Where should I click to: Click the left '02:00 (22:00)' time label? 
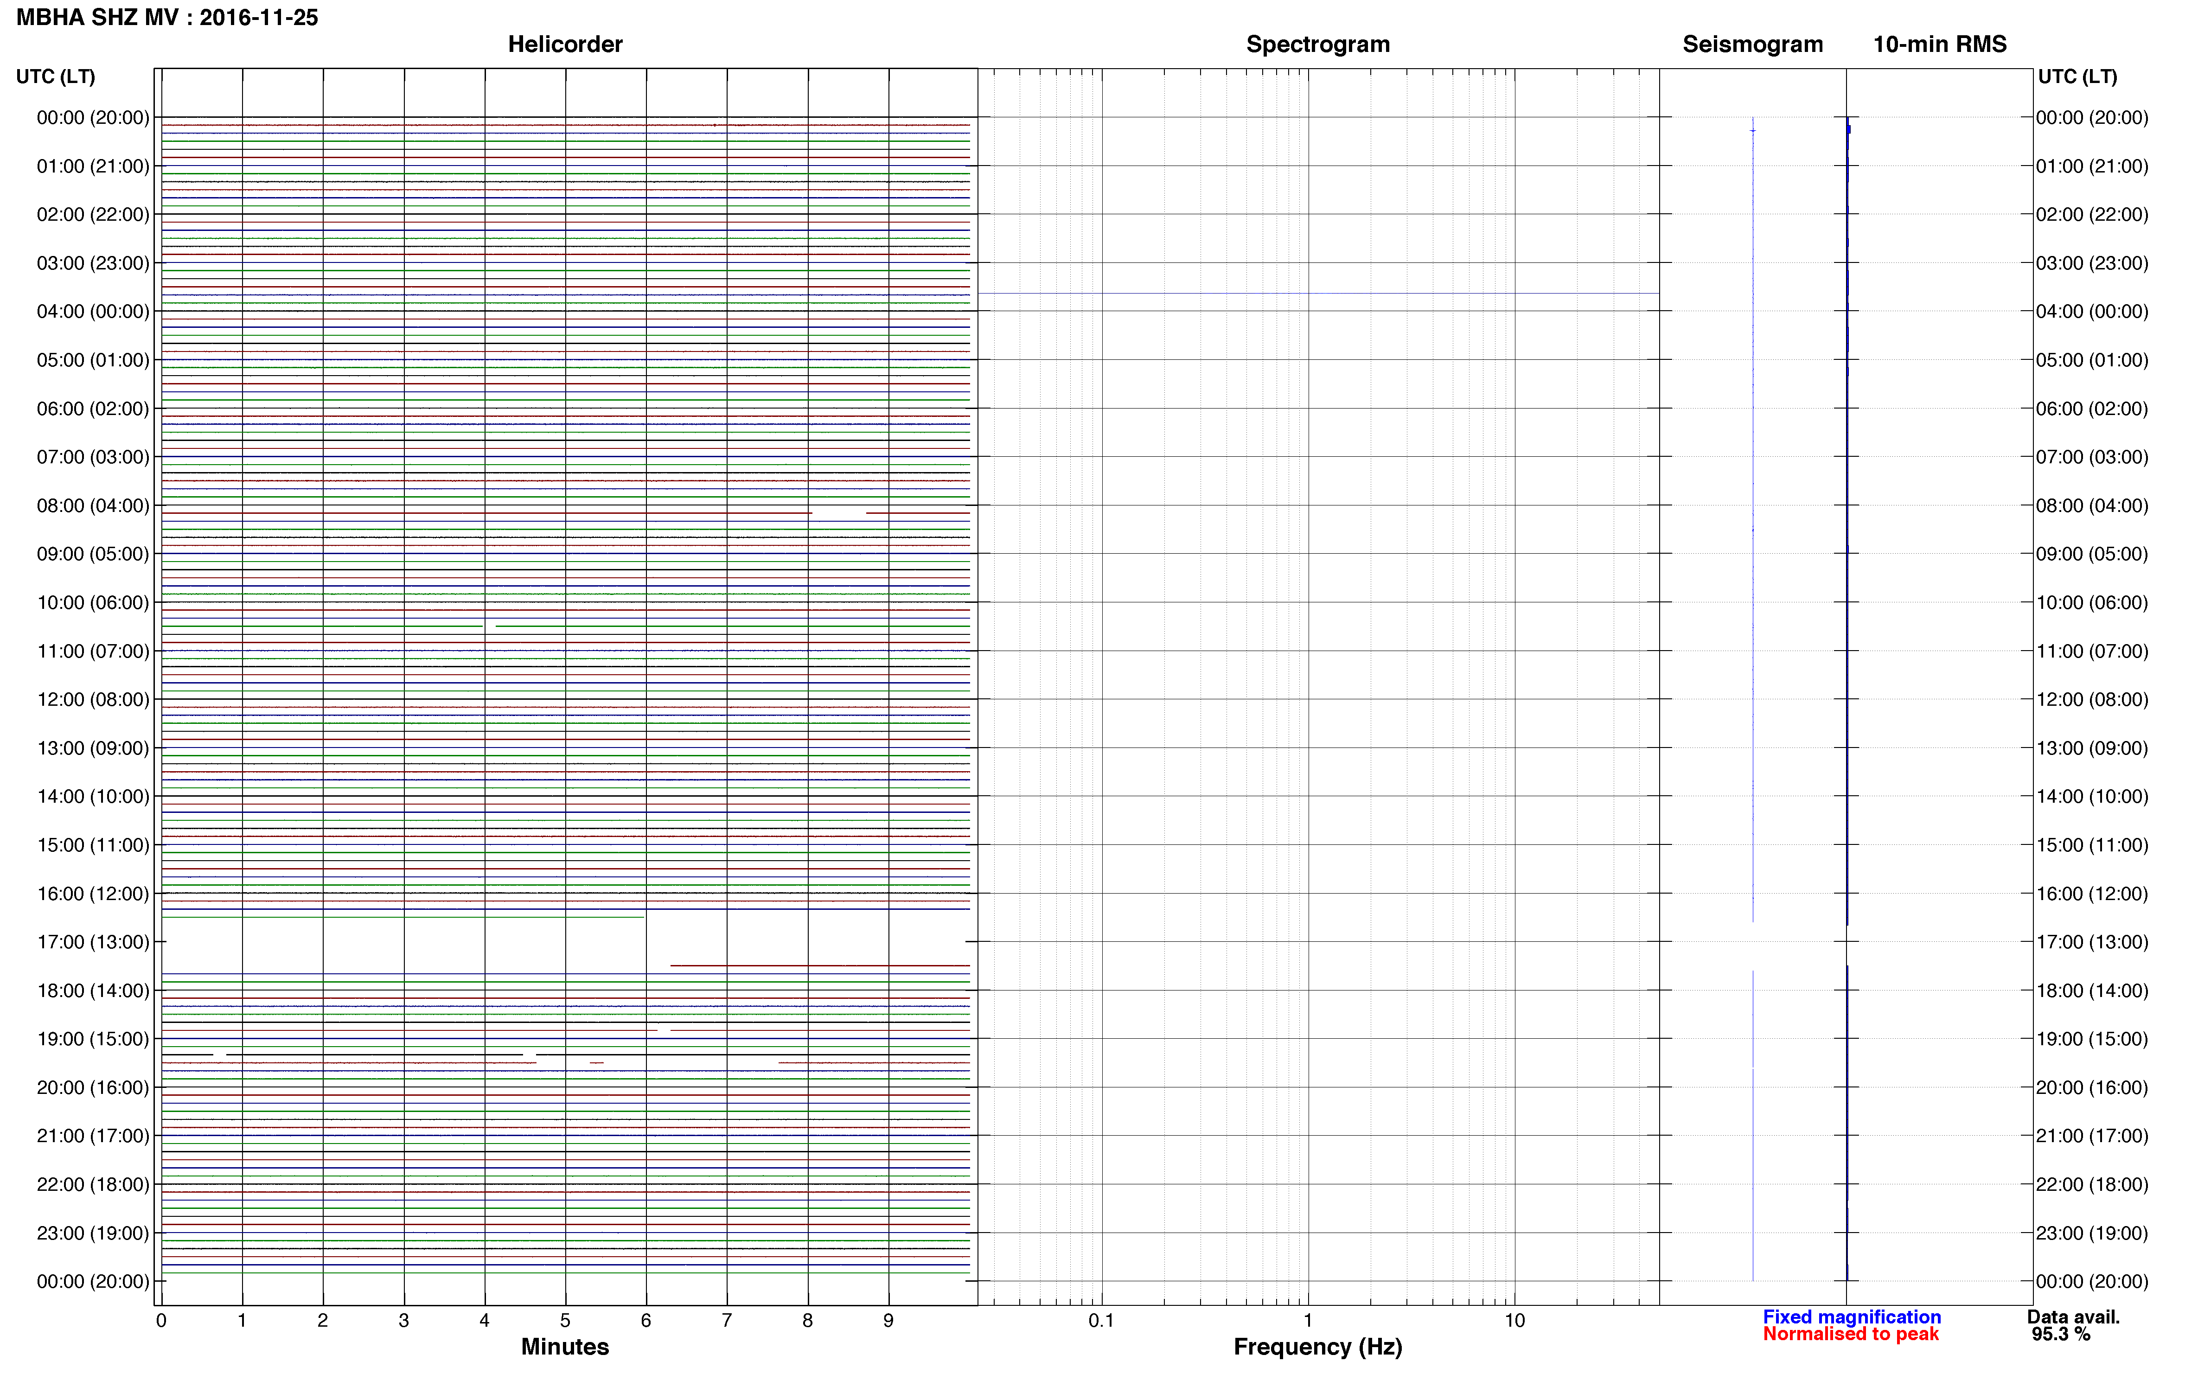[x=93, y=214]
